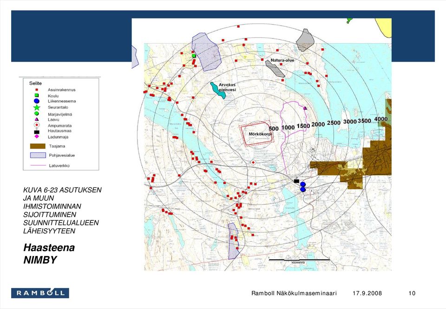Viewport: 446px width, 309px height.
Task: Select the 4000 distance ring label
Action: tap(381, 119)
